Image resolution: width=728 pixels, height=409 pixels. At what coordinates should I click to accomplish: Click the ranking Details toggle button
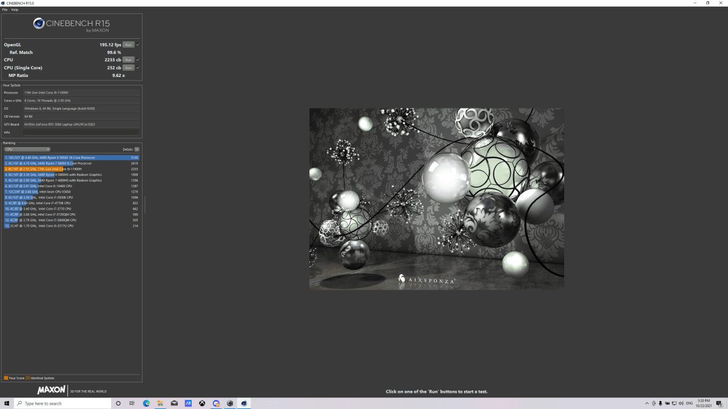(x=137, y=149)
